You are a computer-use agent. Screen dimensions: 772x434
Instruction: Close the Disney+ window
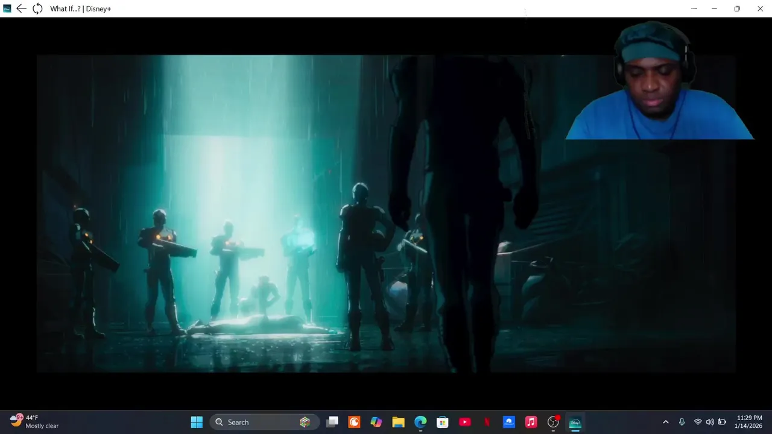760,8
